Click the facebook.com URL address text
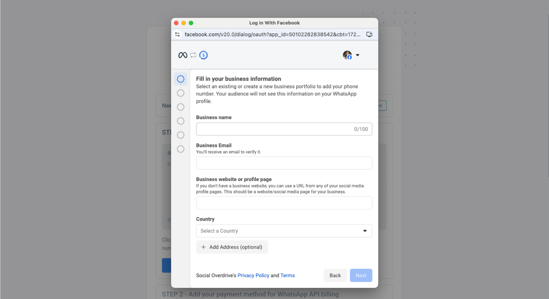The width and height of the screenshot is (549, 299). 272,34
